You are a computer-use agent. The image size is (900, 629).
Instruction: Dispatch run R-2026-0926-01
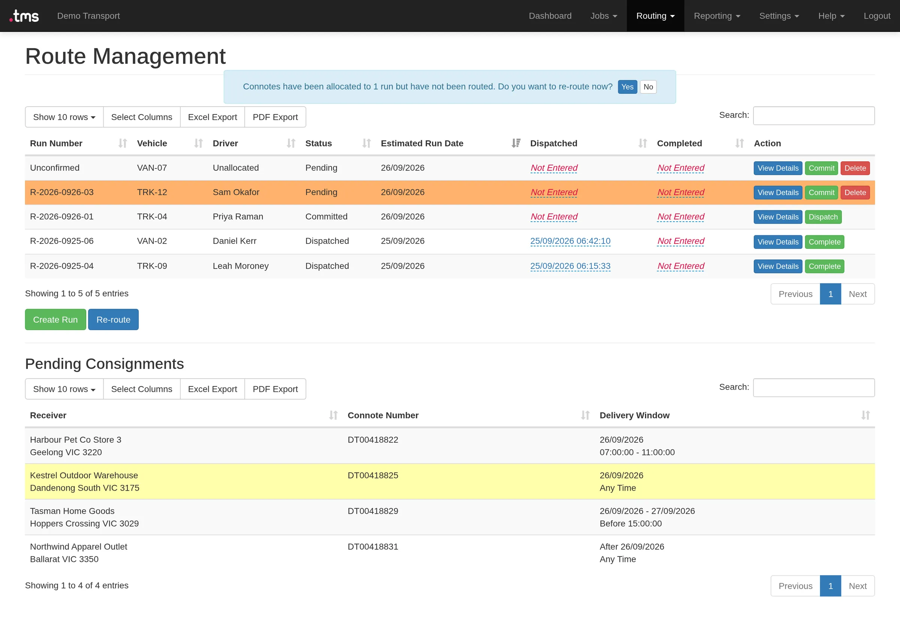pos(823,217)
